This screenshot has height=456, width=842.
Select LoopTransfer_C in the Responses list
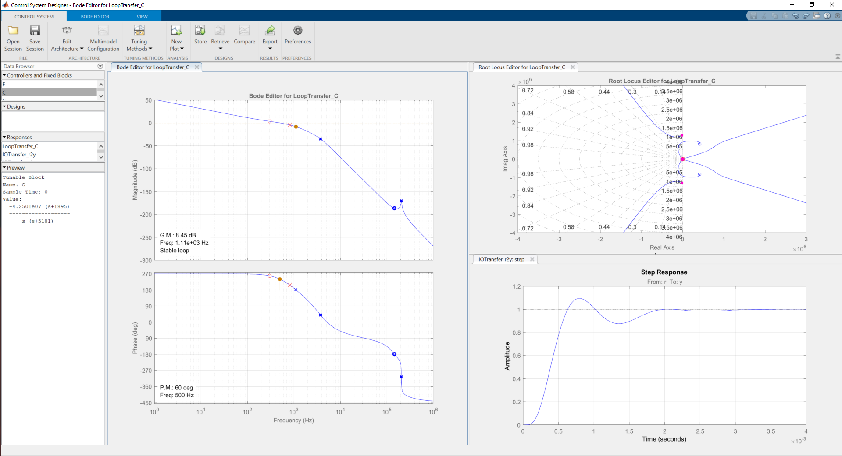pos(21,146)
